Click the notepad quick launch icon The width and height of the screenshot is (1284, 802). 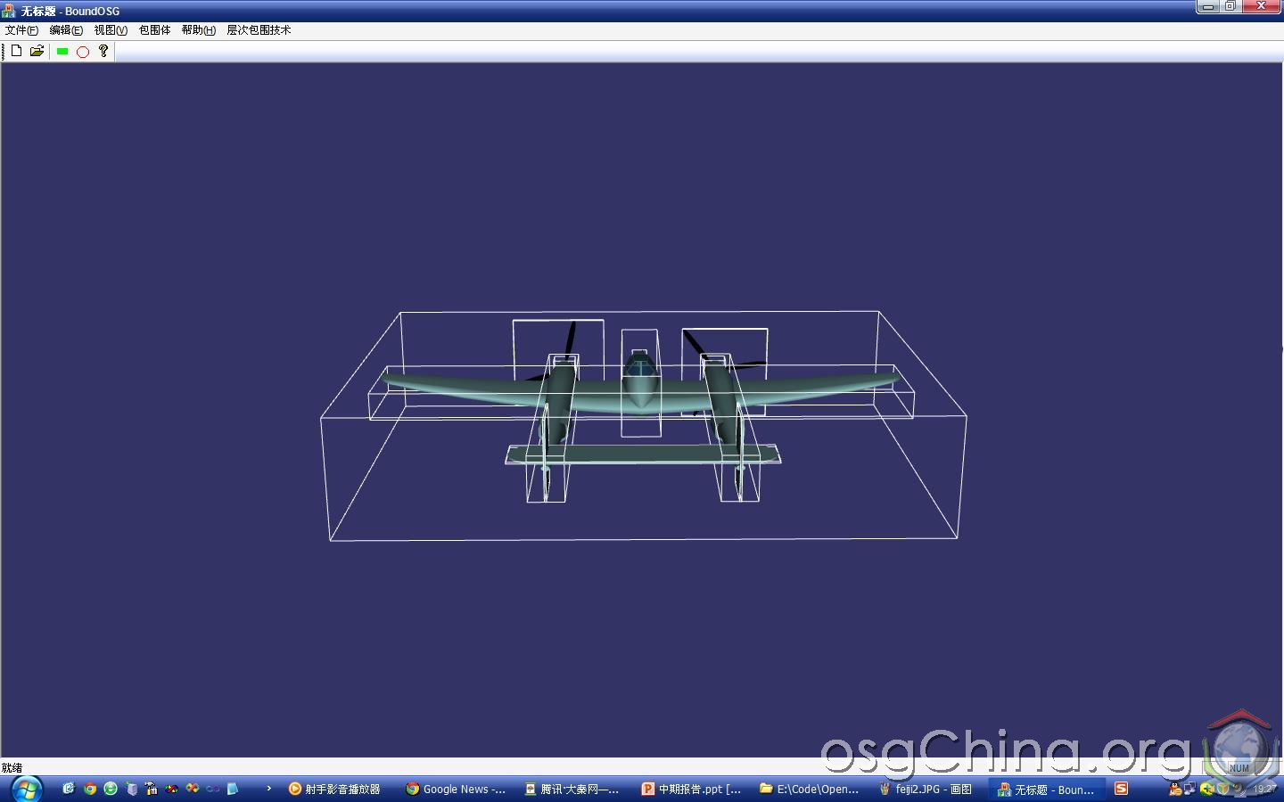click(x=233, y=789)
